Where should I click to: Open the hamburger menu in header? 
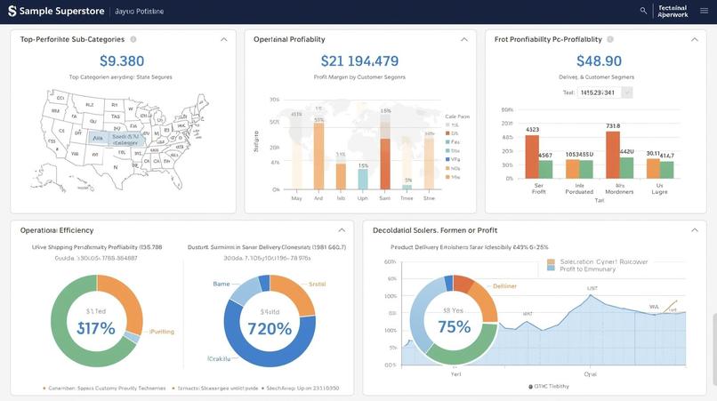point(705,11)
